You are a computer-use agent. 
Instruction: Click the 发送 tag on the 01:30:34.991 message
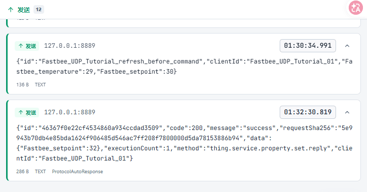(27, 46)
